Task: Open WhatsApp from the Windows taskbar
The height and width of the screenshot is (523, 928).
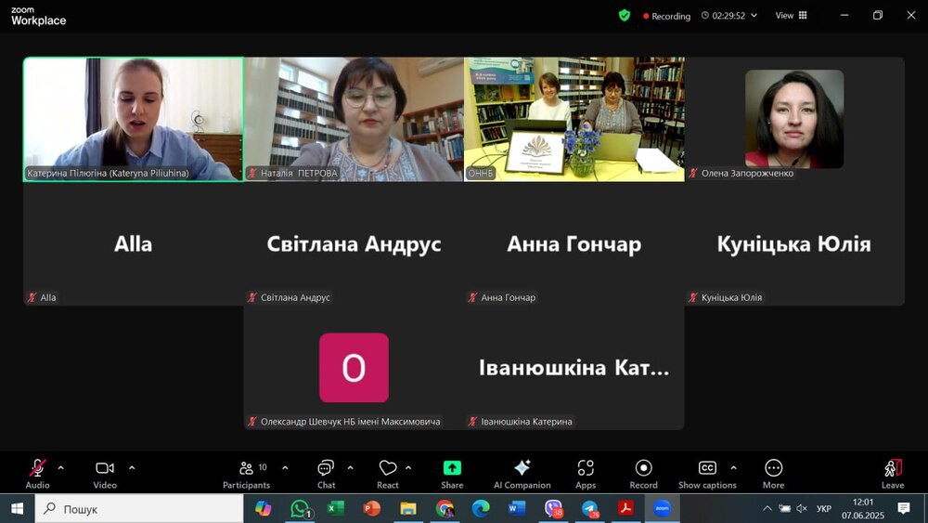Action: 300,508
